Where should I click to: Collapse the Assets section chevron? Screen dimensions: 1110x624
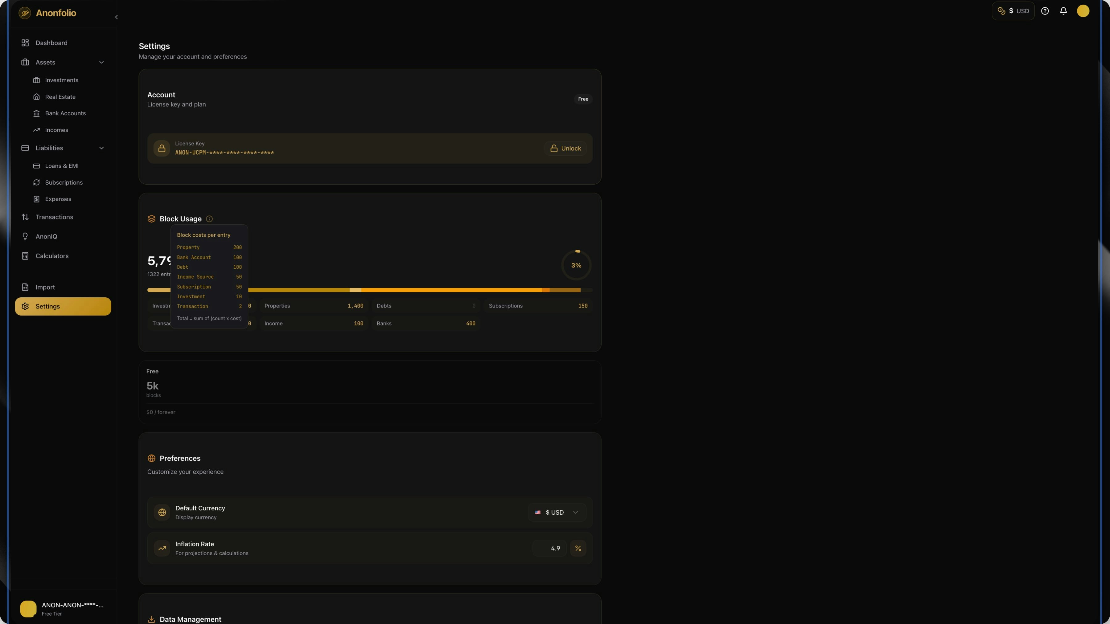click(x=102, y=62)
